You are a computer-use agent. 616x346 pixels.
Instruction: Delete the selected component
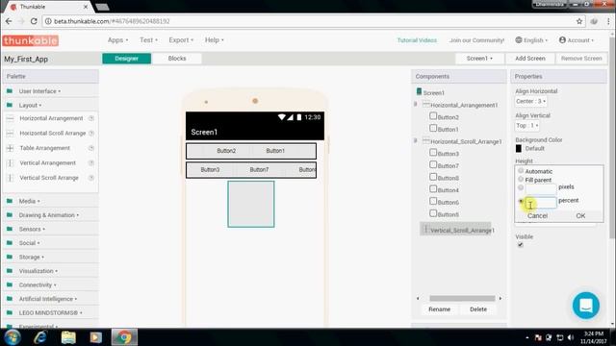tap(478, 309)
